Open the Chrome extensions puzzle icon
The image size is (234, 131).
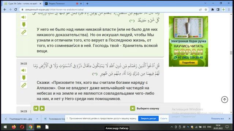(x=212, y=9)
